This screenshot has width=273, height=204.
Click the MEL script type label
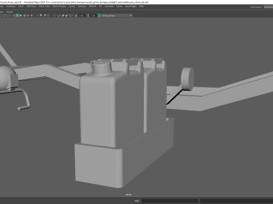point(137,201)
